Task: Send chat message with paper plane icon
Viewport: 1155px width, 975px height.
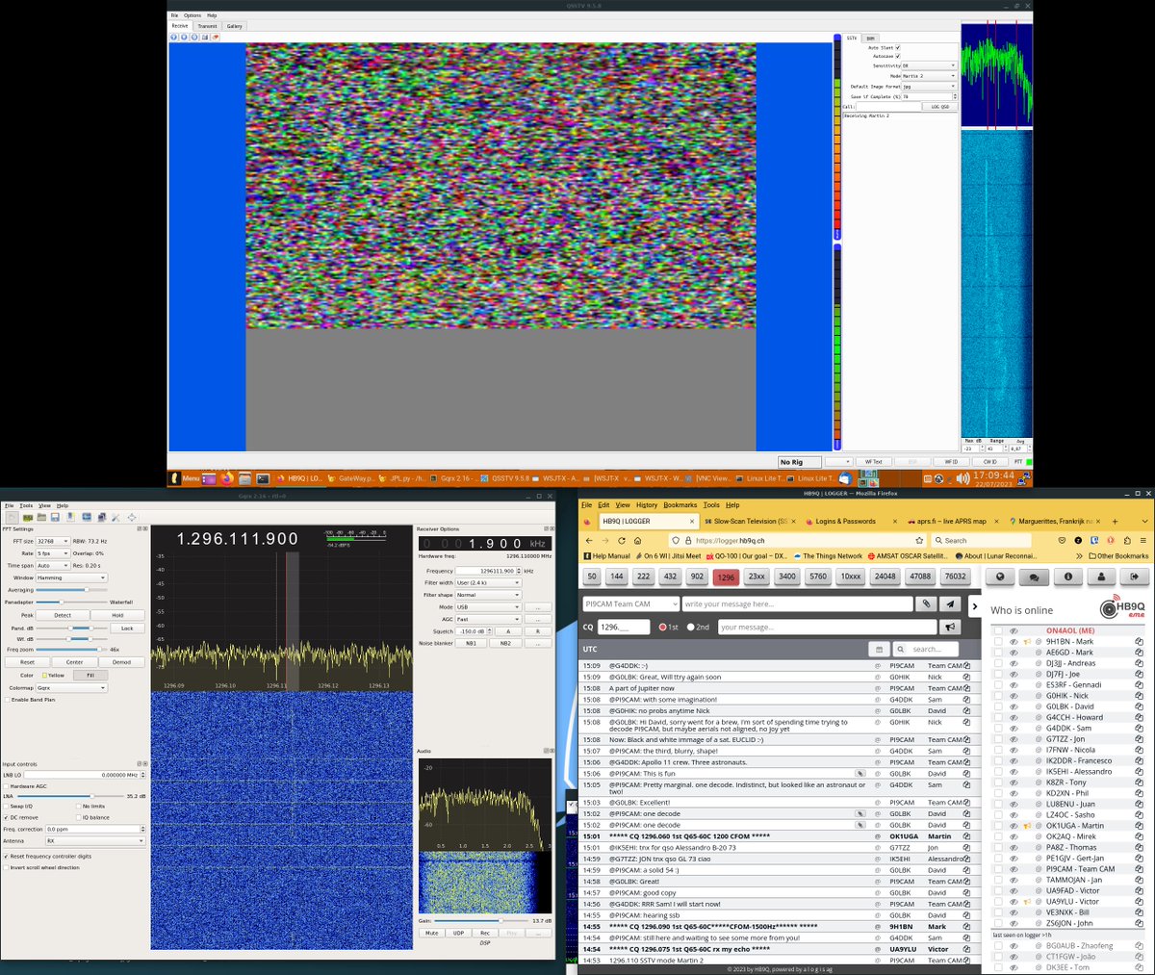Action: coord(950,604)
